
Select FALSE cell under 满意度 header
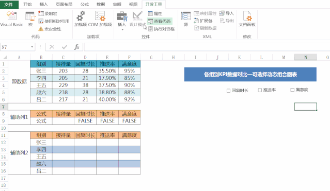[x=129, y=121]
